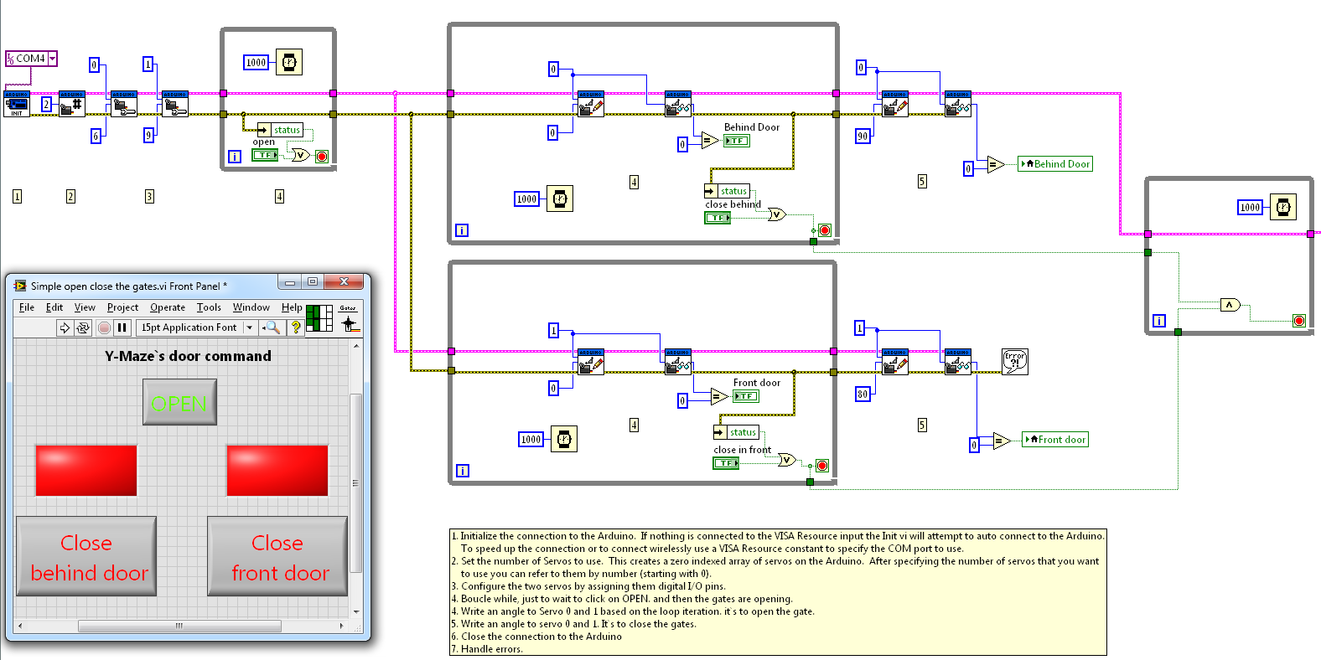Viewport: 1321px width, 660px height.
Task: Click the connector pane grid icon
Action: pos(319,317)
